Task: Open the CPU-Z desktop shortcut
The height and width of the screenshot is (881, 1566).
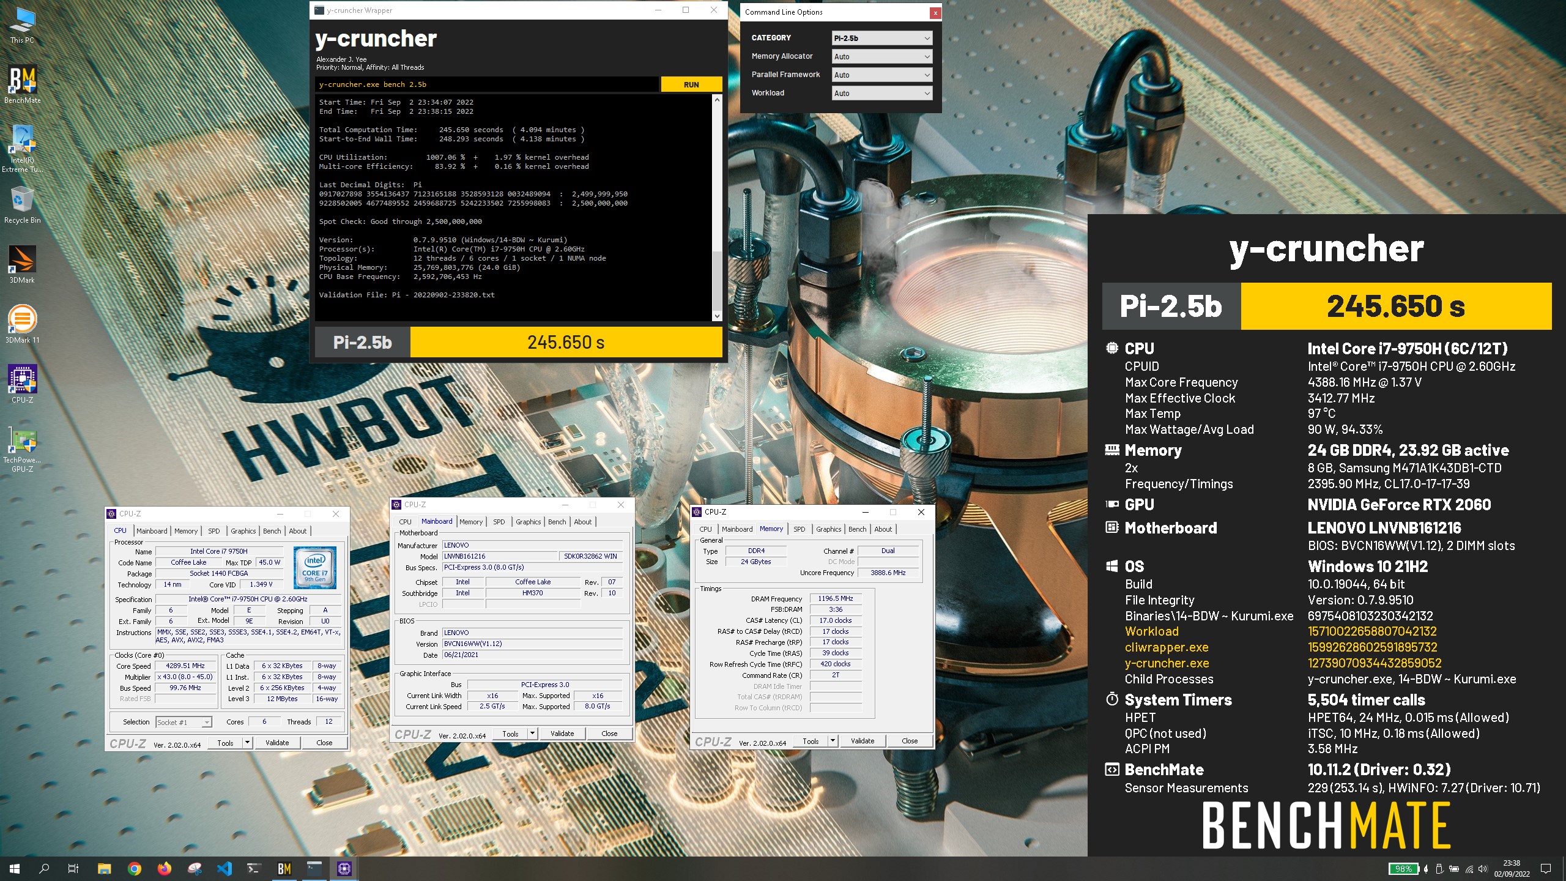Action: point(22,384)
